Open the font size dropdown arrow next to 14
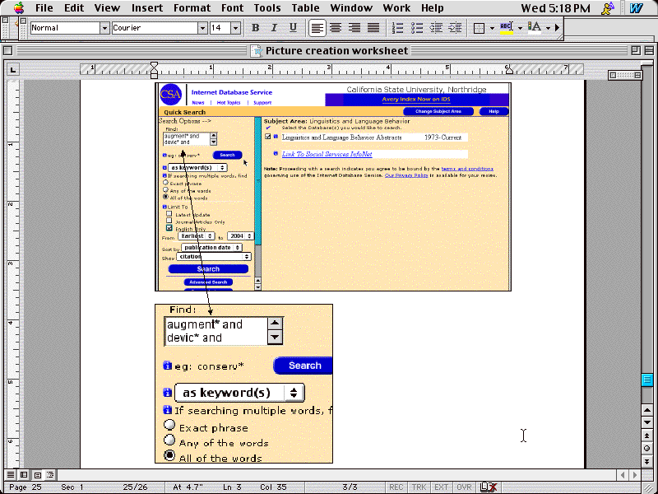This screenshot has height=494, width=658. [x=235, y=28]
